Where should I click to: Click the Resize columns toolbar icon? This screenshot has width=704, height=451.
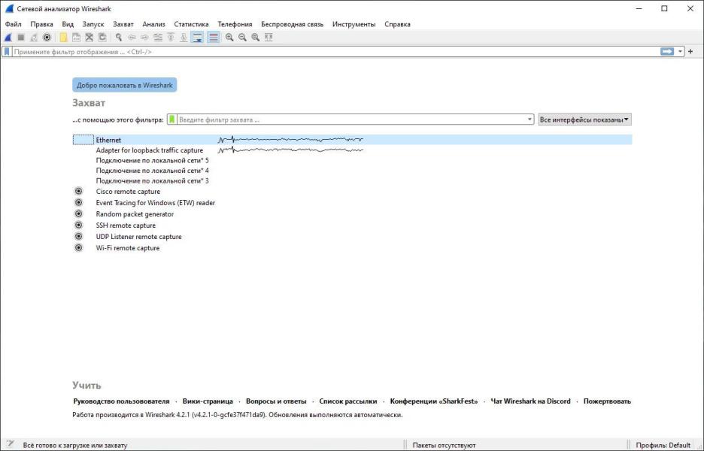[269, 38]
